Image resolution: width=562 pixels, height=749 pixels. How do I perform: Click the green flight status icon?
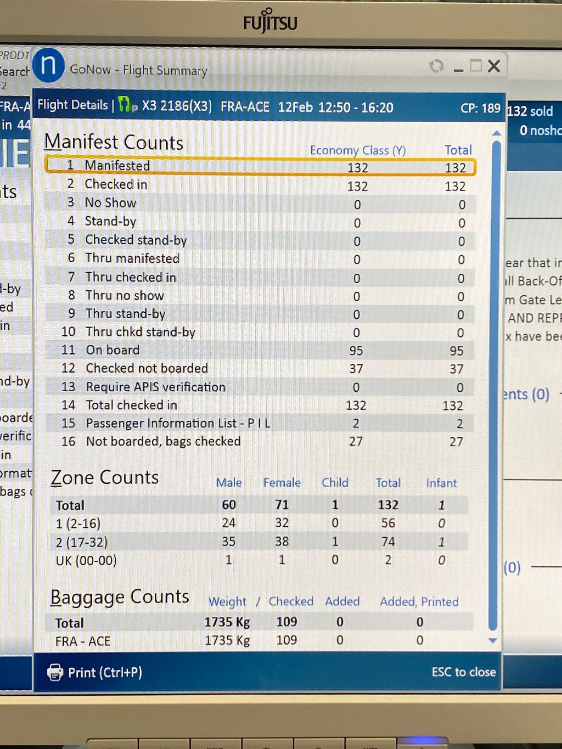coord(126,105)
